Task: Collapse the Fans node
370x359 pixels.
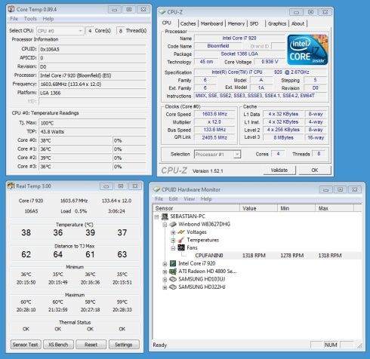Action: pos(173,248)
